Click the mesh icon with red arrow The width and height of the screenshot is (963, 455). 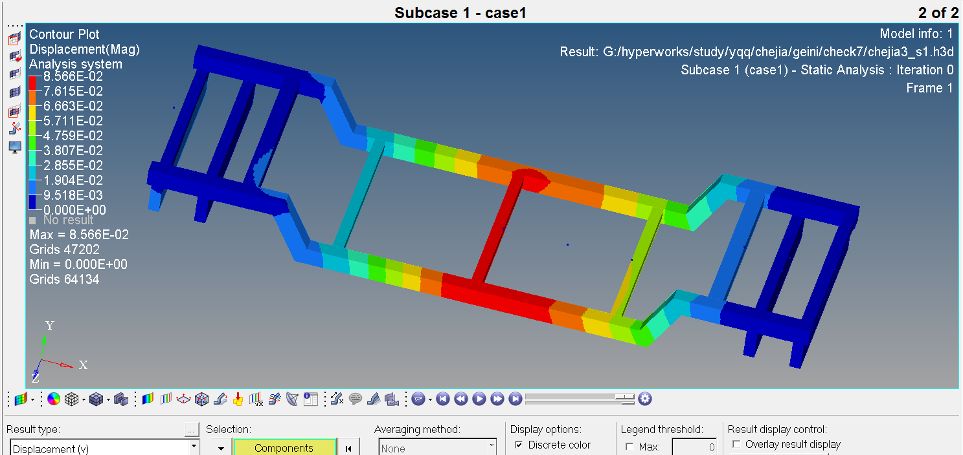tap(14, 57)
